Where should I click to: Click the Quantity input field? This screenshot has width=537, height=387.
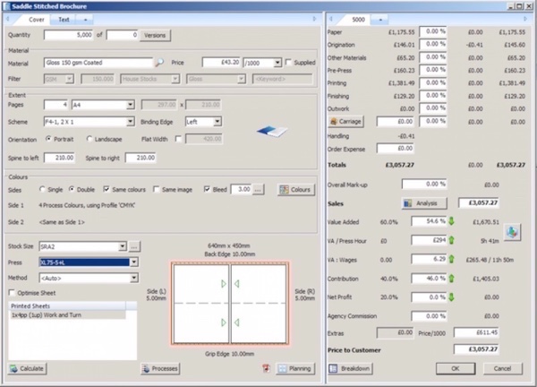76,35
